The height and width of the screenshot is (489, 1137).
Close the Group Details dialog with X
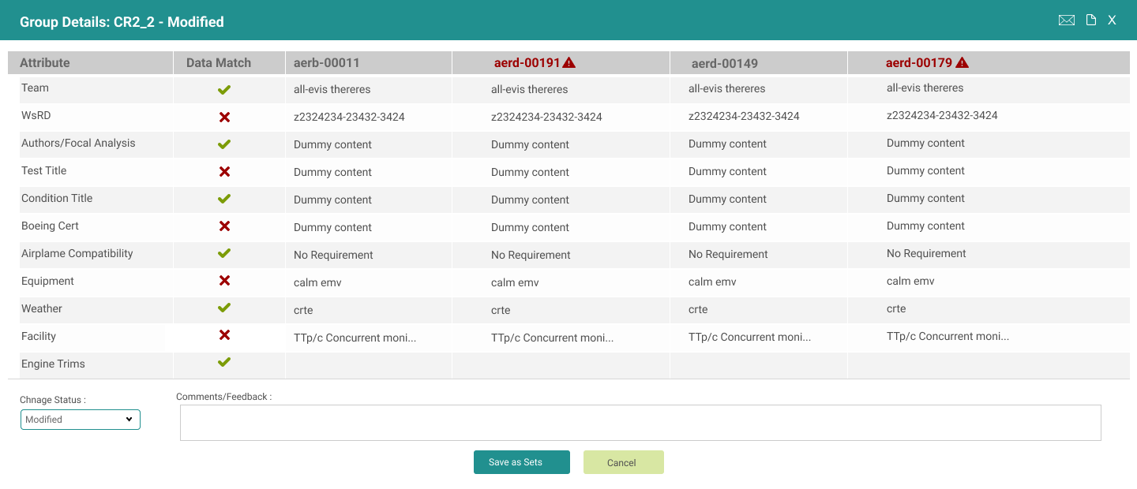pyautogui.click(x=1112, y=21)
